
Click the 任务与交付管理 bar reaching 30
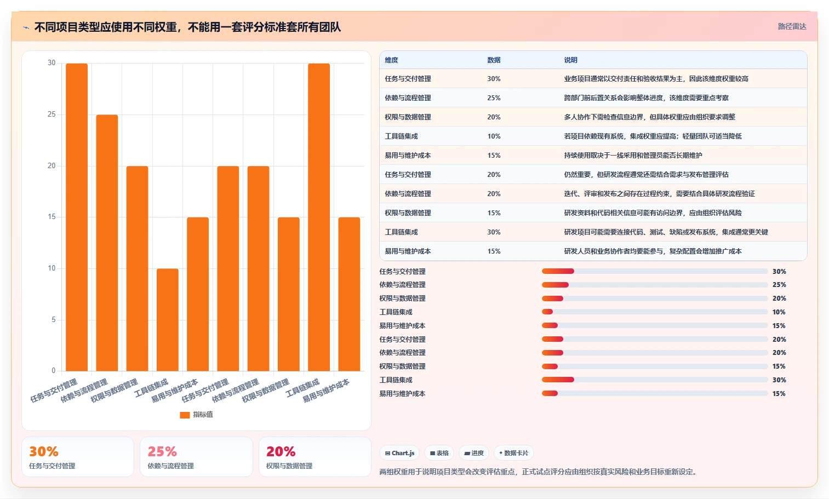[x=77, y=217]
